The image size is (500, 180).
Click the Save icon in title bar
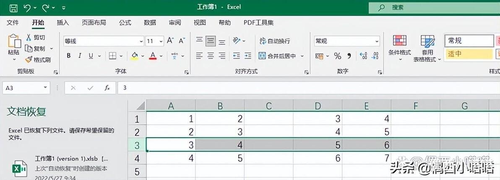pyautogui.click(x=13, y=8)
